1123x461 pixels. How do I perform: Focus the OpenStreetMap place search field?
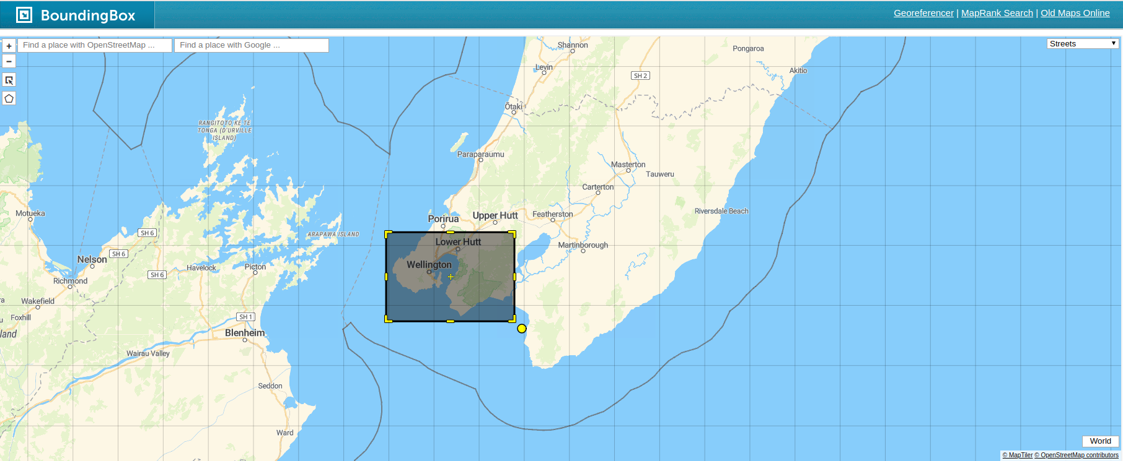[95, 45]
